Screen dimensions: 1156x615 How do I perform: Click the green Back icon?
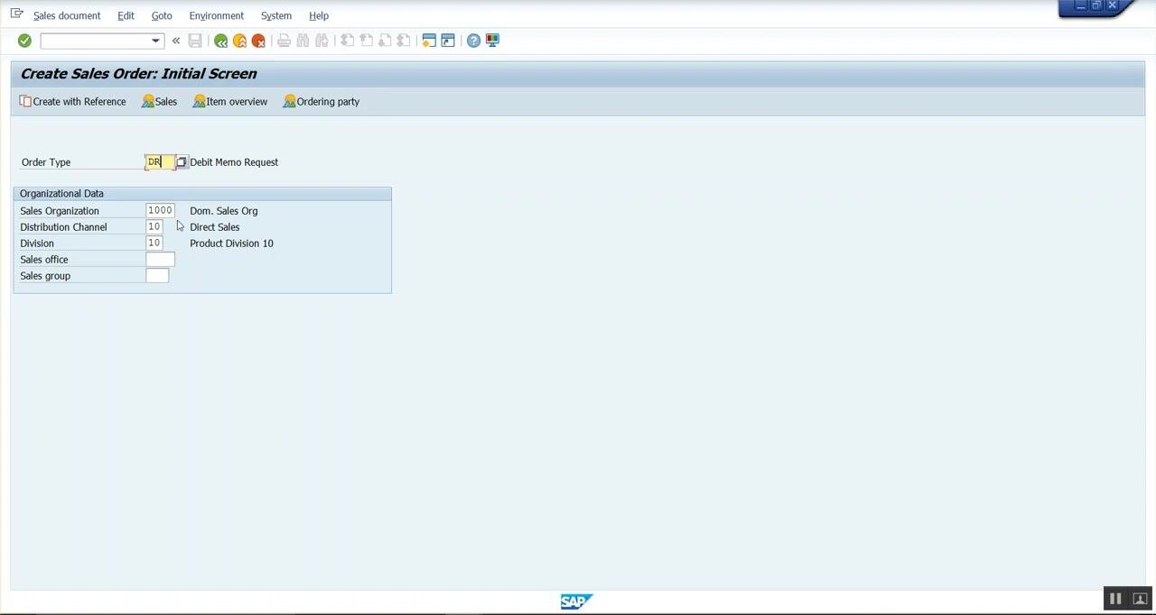click(x=220, y=41)
